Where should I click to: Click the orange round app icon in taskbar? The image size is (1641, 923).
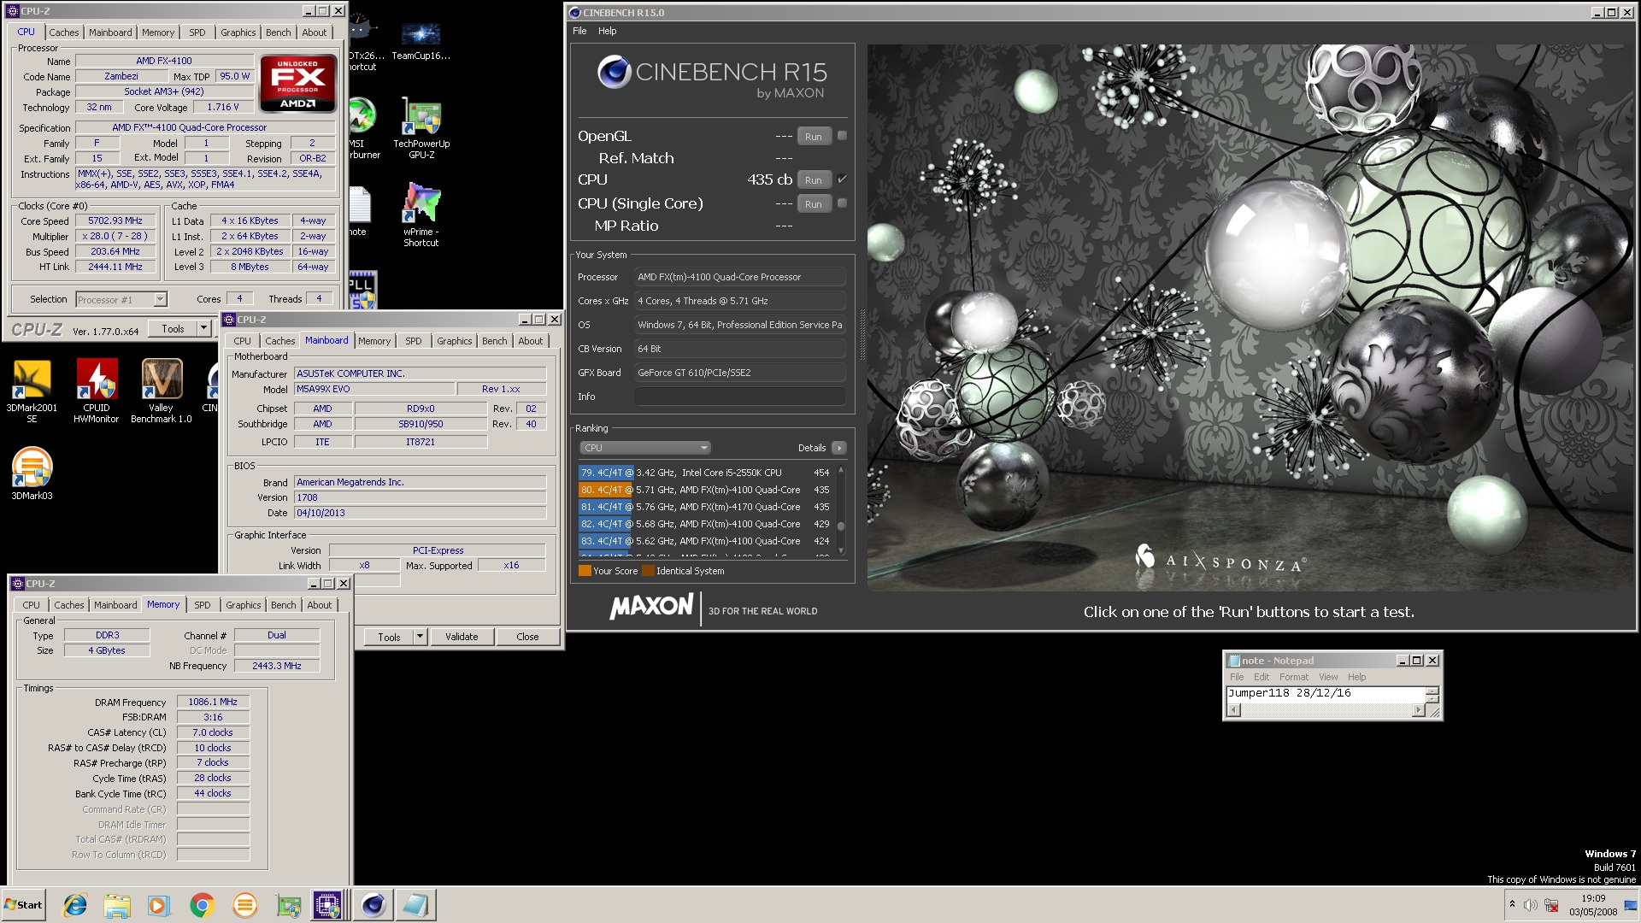coord(244,905)
